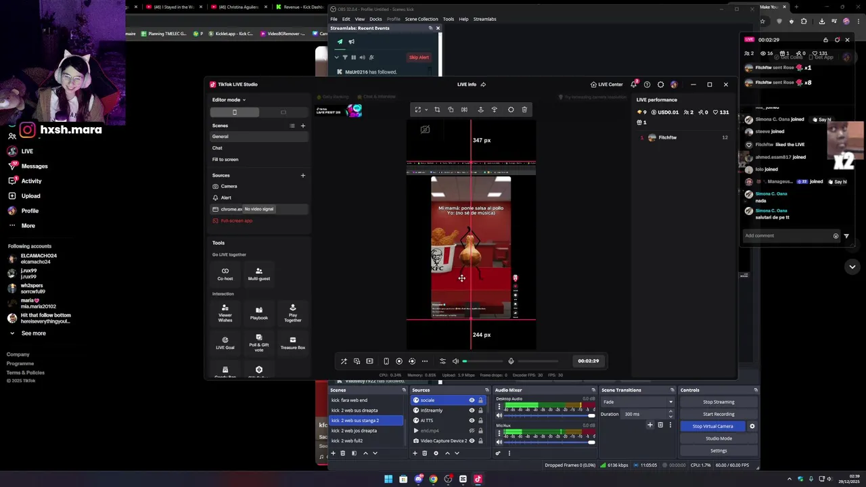Click the share arrow next to LIVE info

(x=483, y=85)
